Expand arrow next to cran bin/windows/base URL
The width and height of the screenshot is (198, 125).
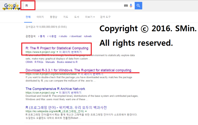(79, 74)
